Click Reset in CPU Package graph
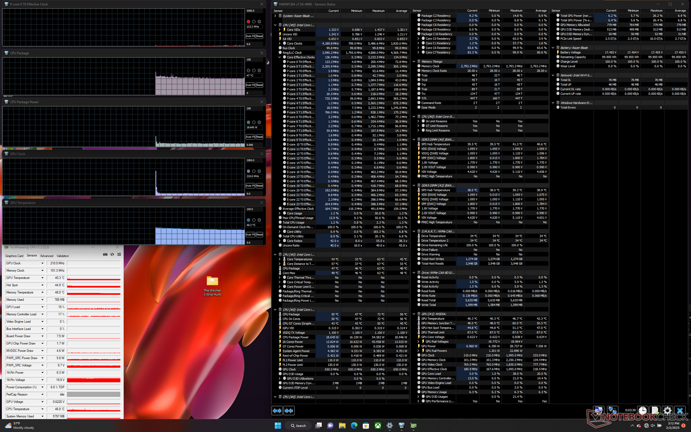This screenshot has width=691, height=432. [x=259, y=85]
